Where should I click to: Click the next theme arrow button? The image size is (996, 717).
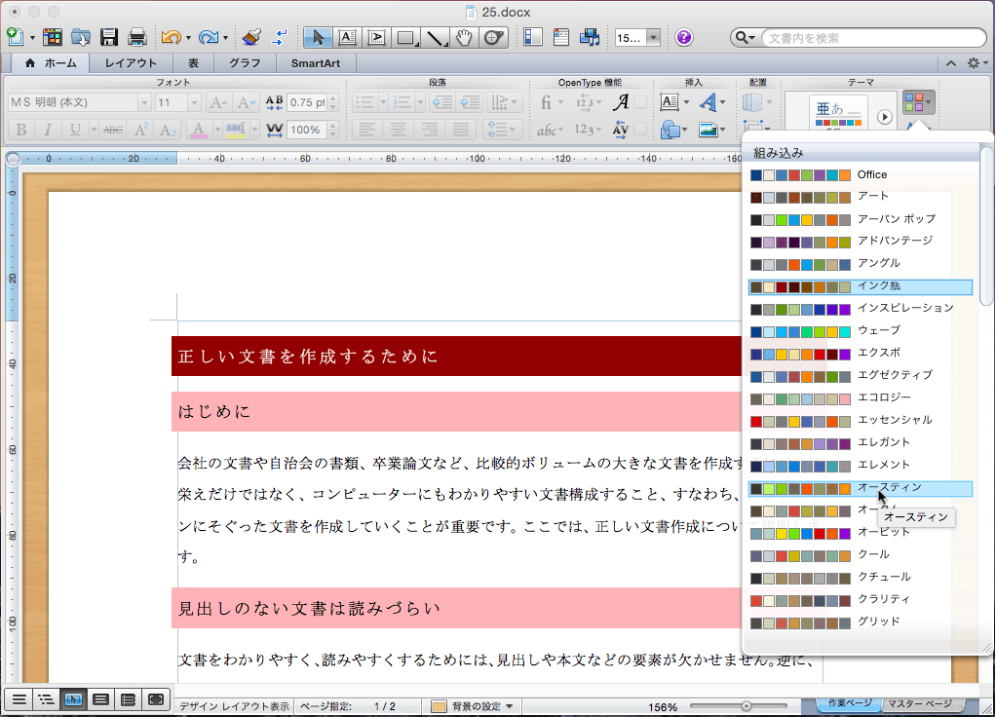pos(884,117)
